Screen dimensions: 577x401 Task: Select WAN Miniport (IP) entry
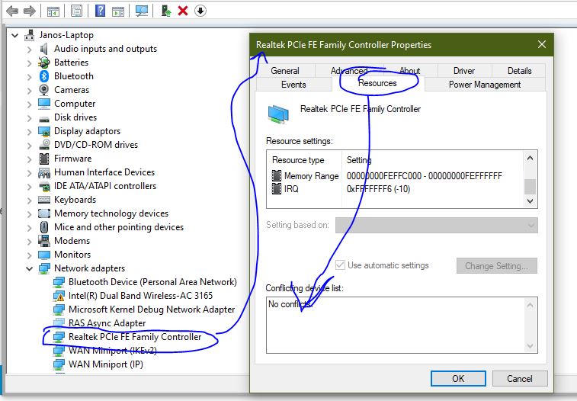pyautogui.click(x=106, y=364)
